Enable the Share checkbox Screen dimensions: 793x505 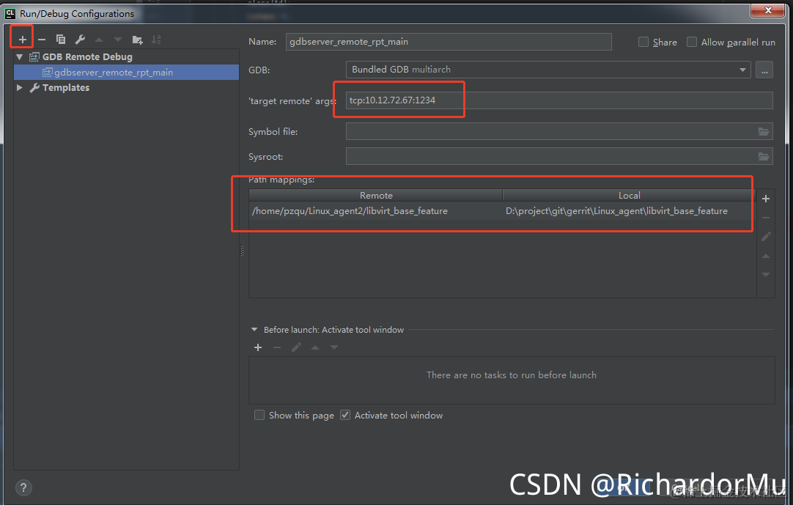[643, 42]
